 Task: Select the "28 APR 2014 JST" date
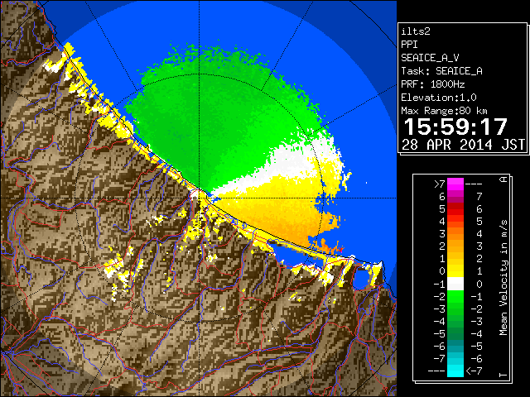(463, 145)
